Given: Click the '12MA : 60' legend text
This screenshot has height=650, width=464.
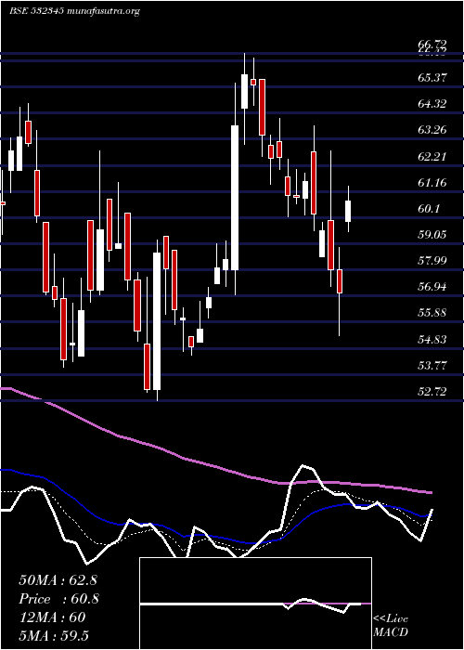Looking at the screenshot, I should (52, 617).
